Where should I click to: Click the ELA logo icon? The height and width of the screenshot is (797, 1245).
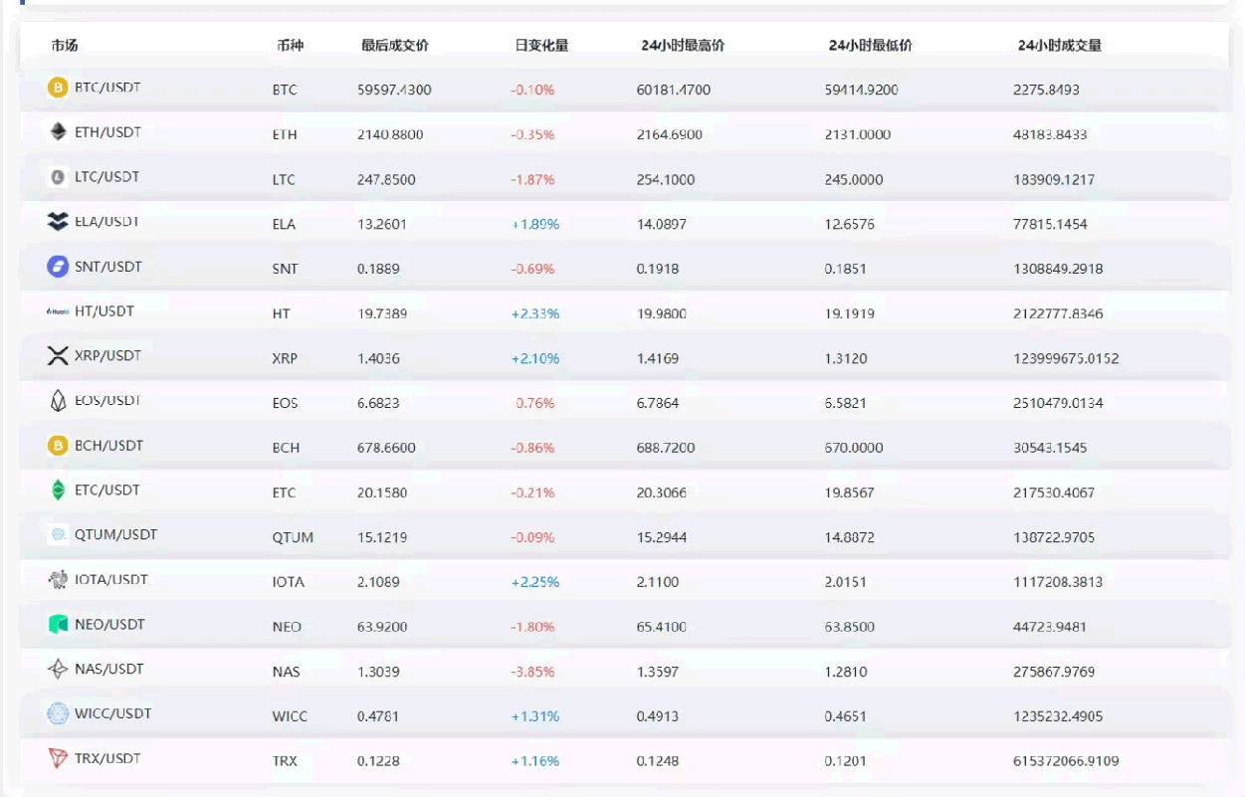[58, 222]
